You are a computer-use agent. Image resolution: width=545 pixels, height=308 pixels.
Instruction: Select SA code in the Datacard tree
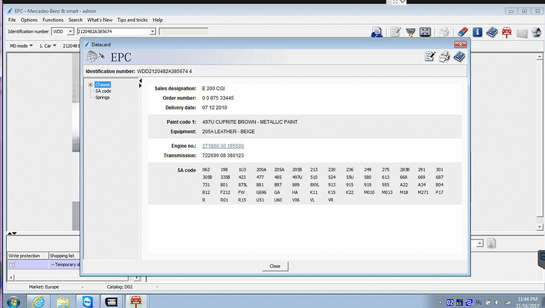[103, 91]
